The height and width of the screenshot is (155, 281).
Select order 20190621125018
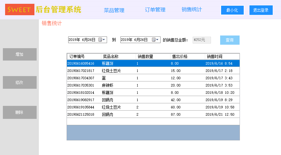coord(153,114)
